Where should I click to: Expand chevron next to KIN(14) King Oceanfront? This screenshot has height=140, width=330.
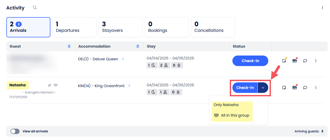[129, 86]
